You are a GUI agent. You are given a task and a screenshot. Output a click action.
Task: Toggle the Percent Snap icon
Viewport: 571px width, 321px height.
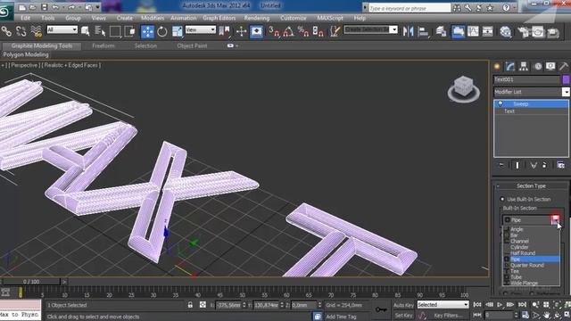click(x=303, y=32)
